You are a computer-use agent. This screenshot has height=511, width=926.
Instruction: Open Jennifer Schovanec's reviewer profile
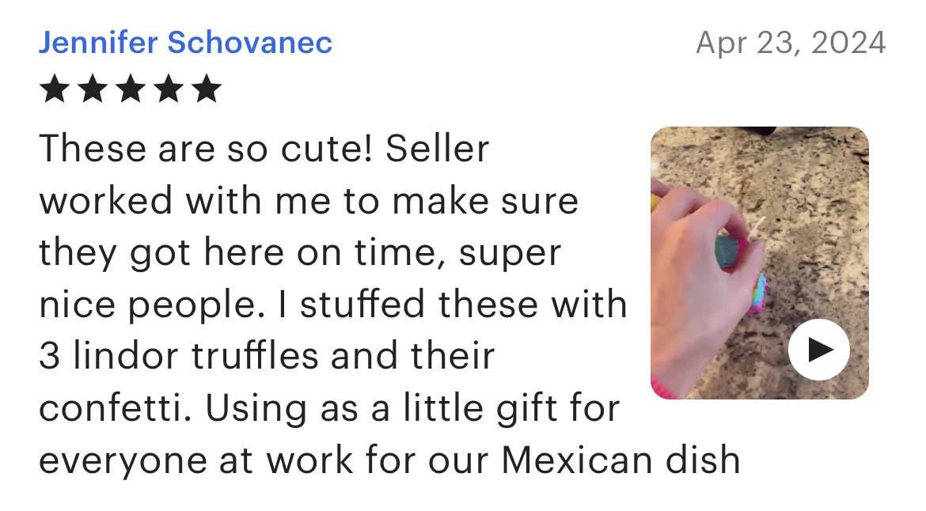click(185, 43)
